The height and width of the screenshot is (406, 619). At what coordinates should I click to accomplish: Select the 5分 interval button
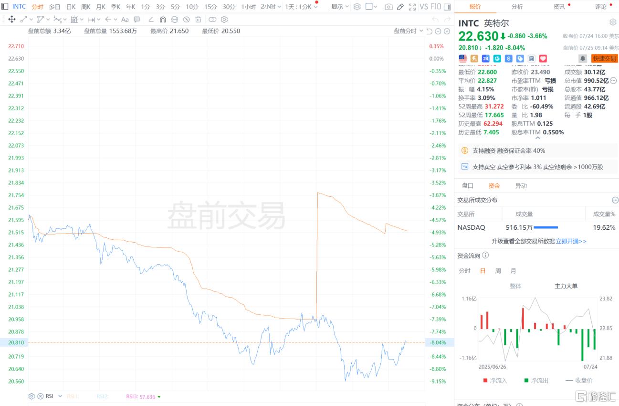pos(175,7)
